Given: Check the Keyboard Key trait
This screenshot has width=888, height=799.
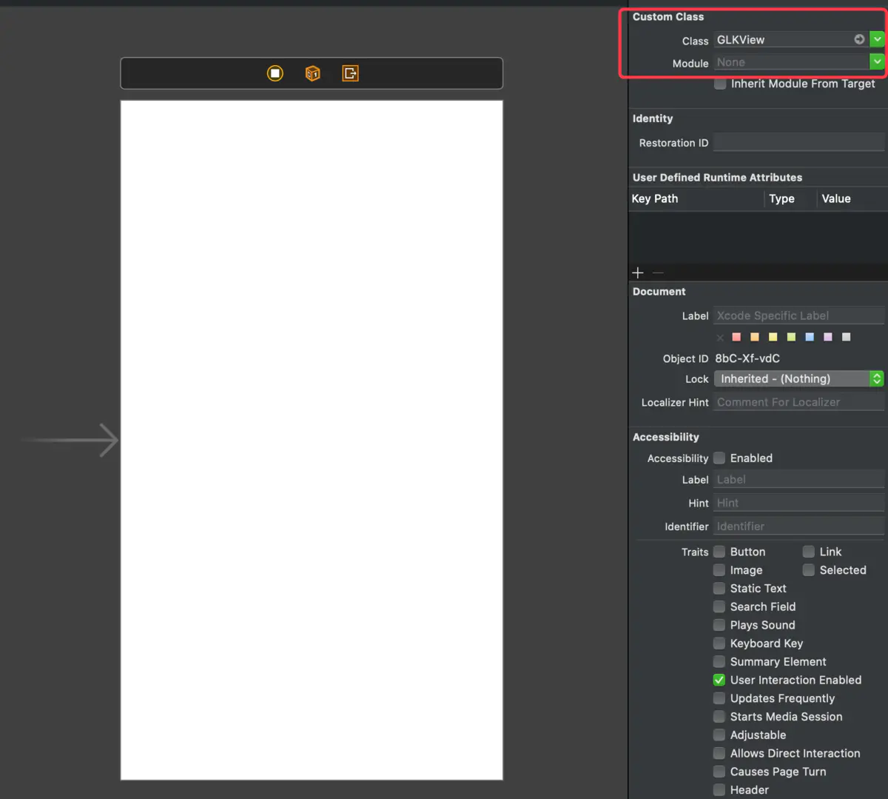Looking at the screenshot, I should pos(719,643).
